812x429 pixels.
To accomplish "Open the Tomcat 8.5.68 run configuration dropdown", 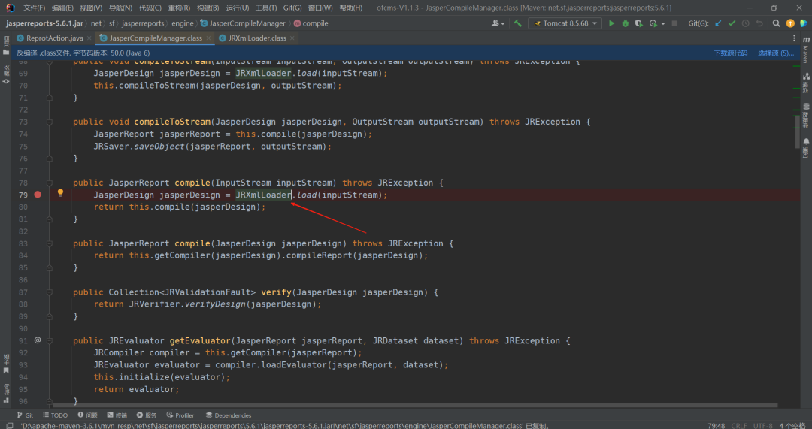I will pos(565,23).
